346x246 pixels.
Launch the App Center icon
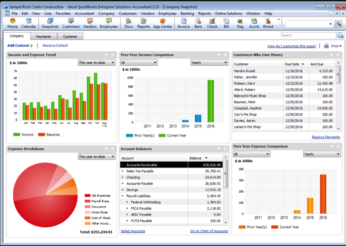click(163, 23)
